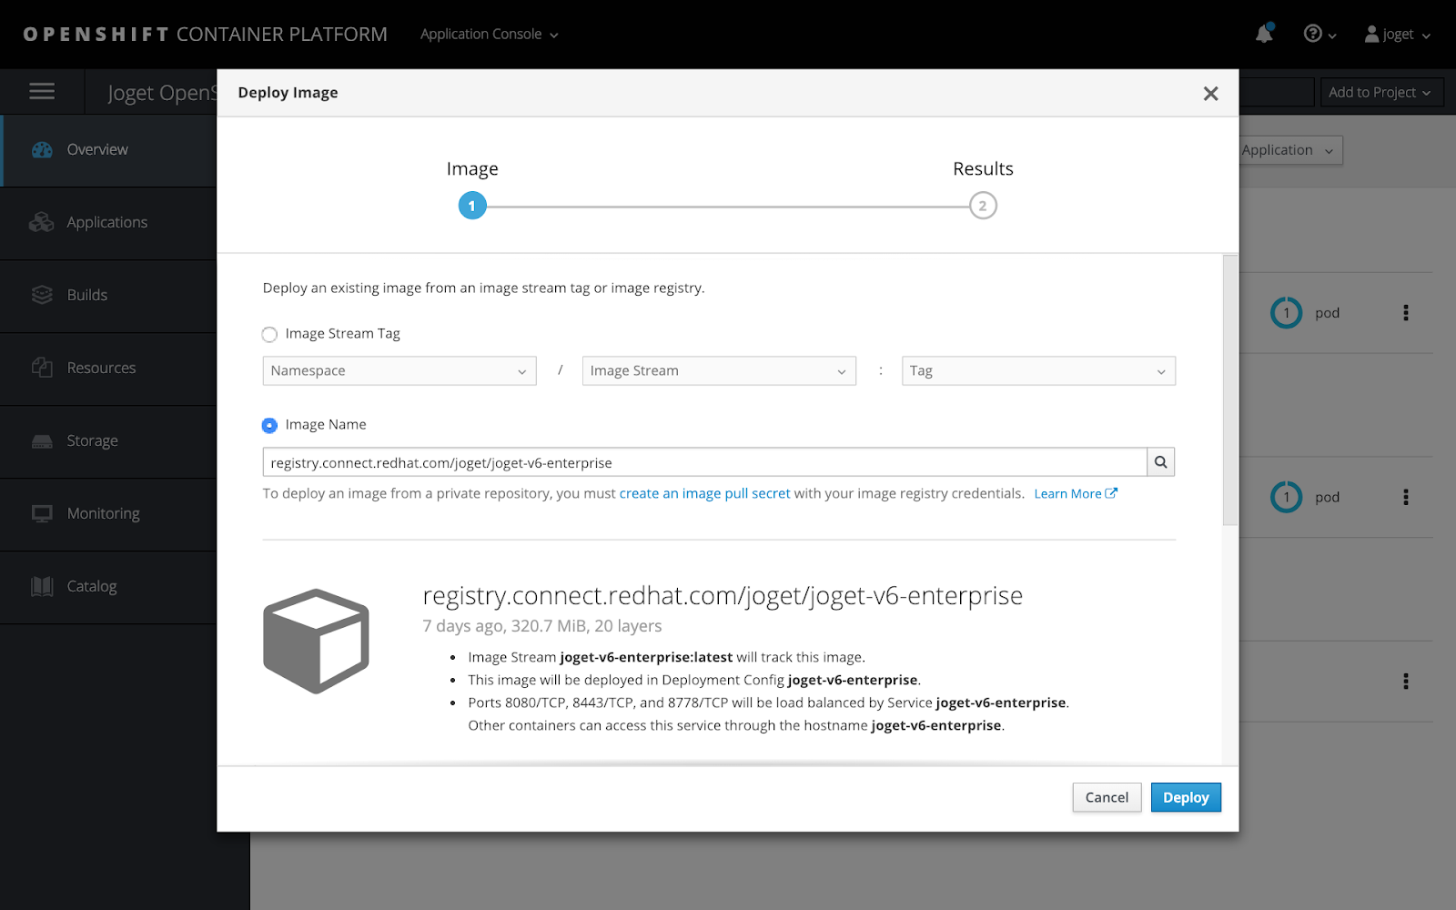1456x910 pixels.
Task: Select the Image Name radio option
Action: (x=269, y=425)
